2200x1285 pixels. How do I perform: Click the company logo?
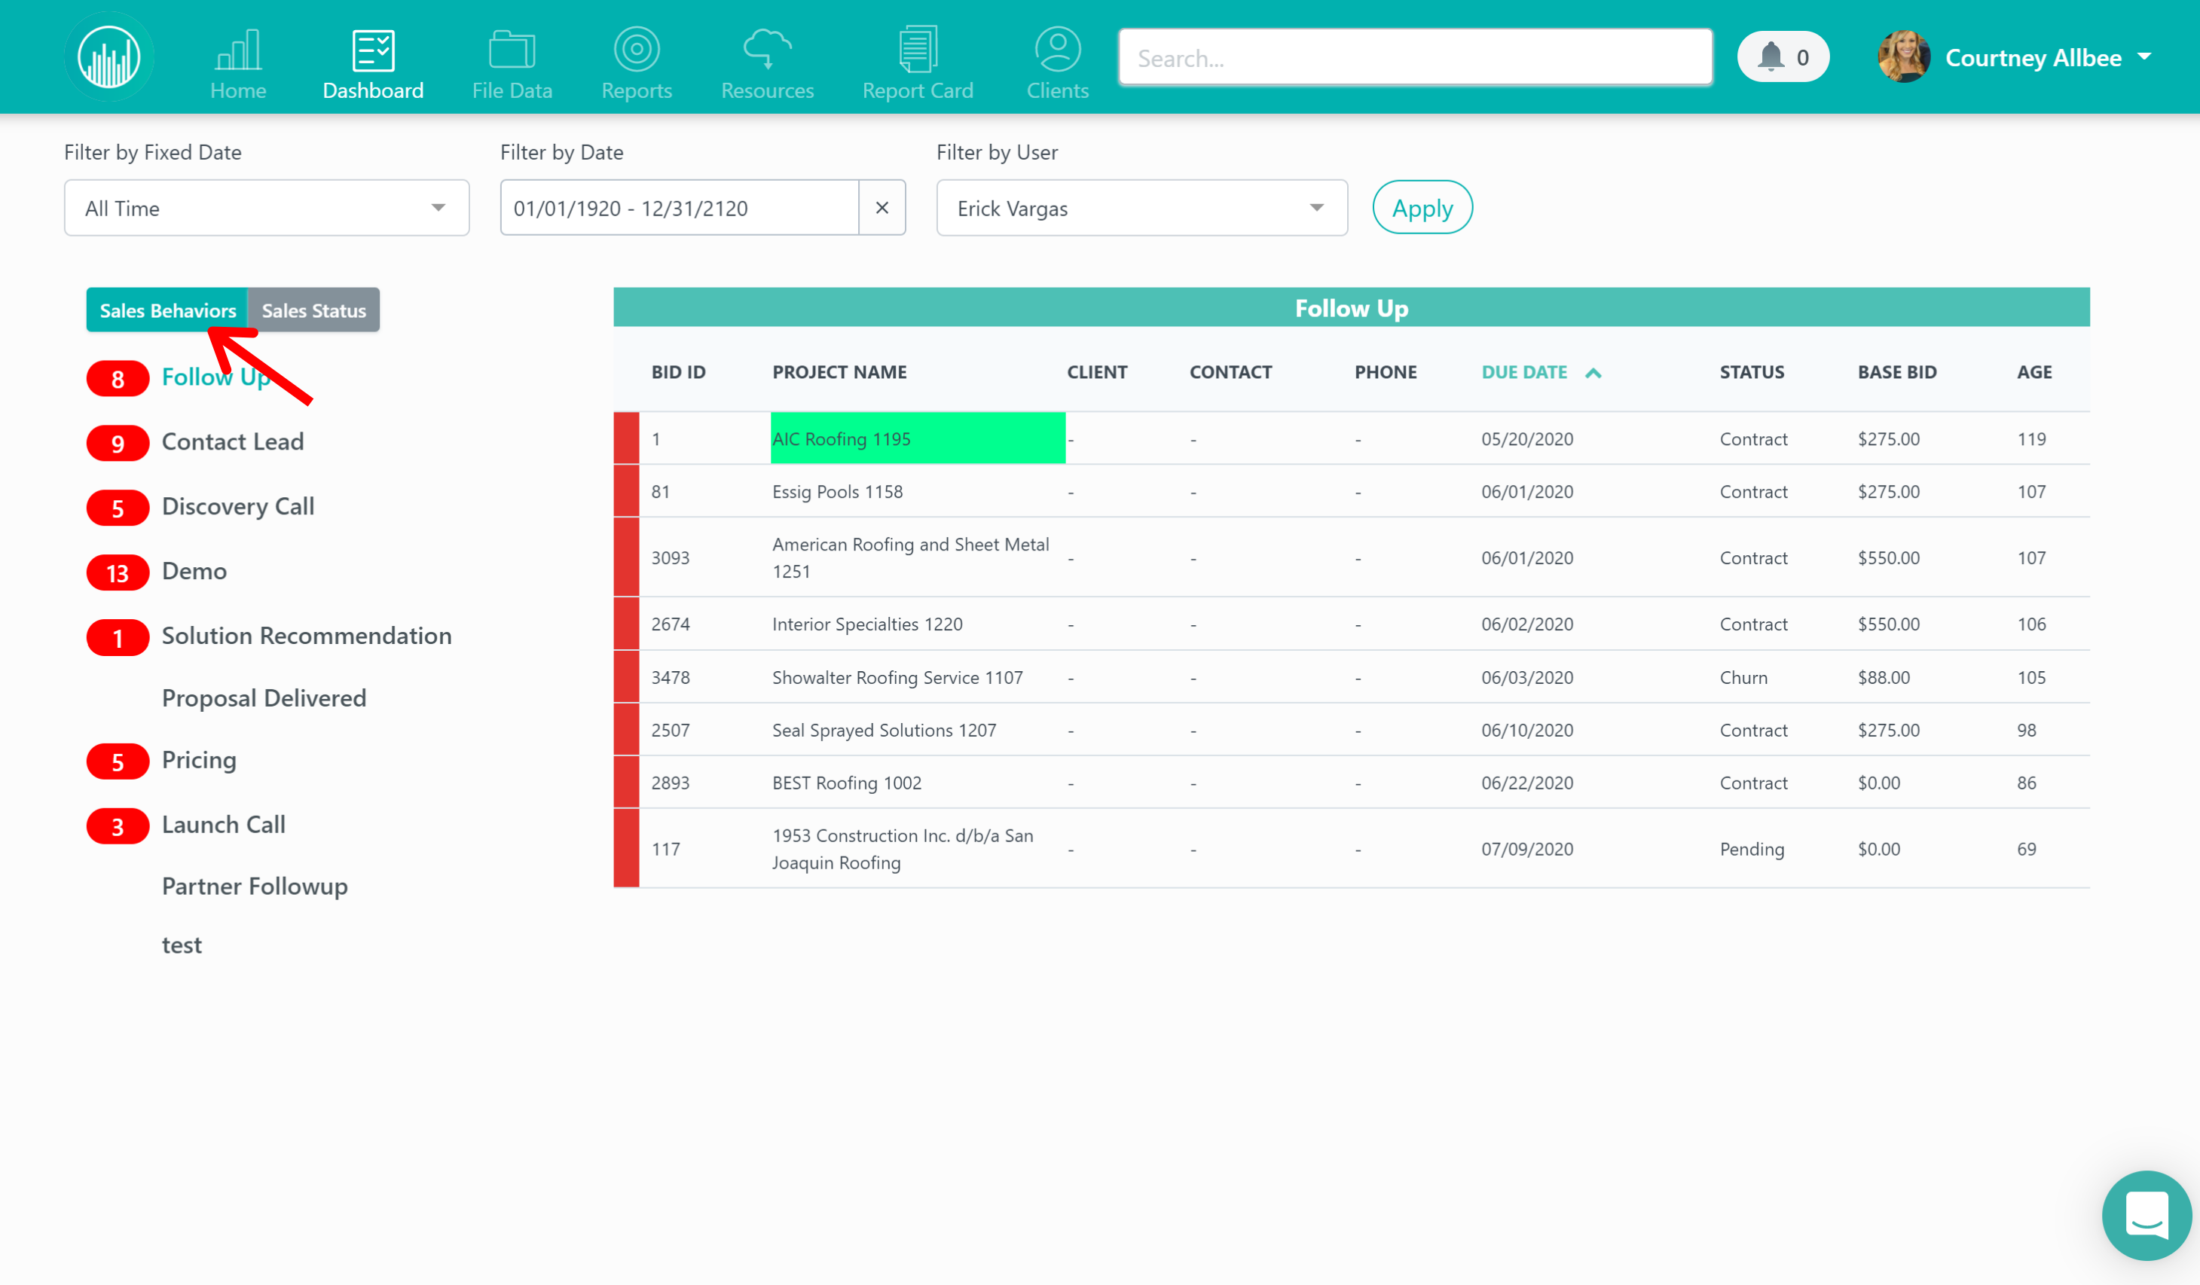click(108, 56)
